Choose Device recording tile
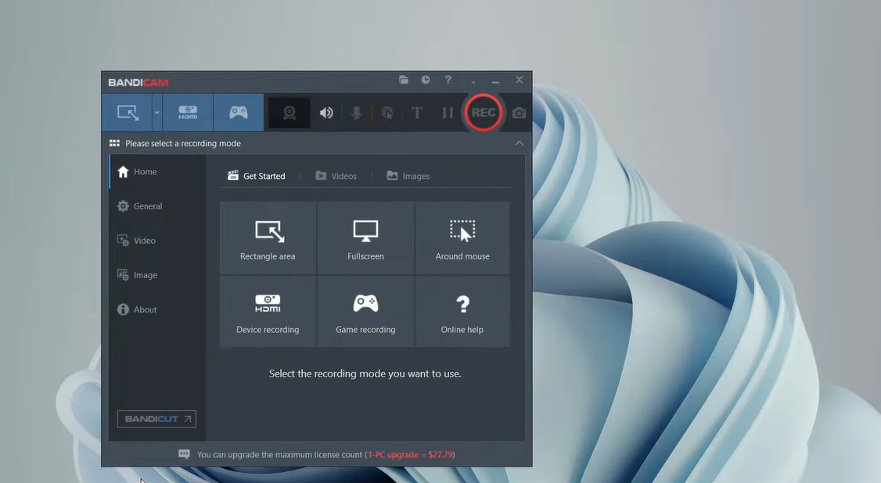The height and width of the screenshot is (483, 881). click(x=268, y=311)
